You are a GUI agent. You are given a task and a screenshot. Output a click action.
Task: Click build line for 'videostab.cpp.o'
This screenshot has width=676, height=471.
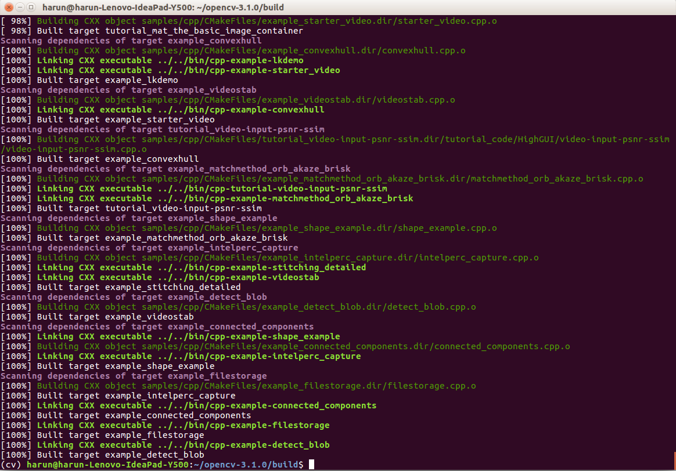(228, 100)
